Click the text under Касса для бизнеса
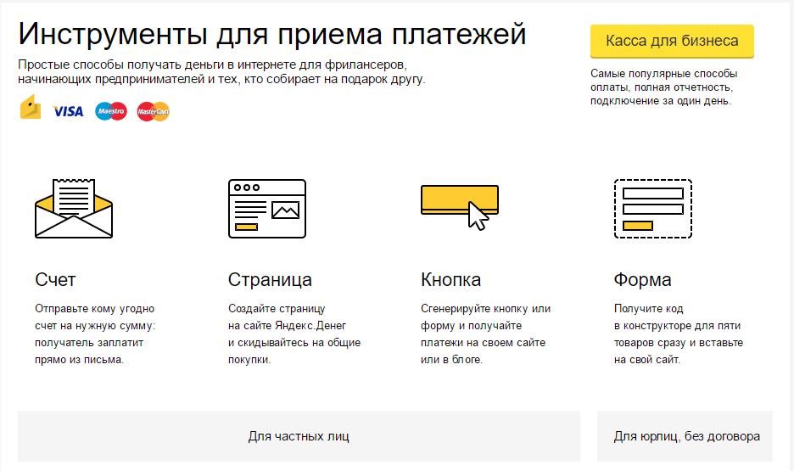 click(663, 87)
